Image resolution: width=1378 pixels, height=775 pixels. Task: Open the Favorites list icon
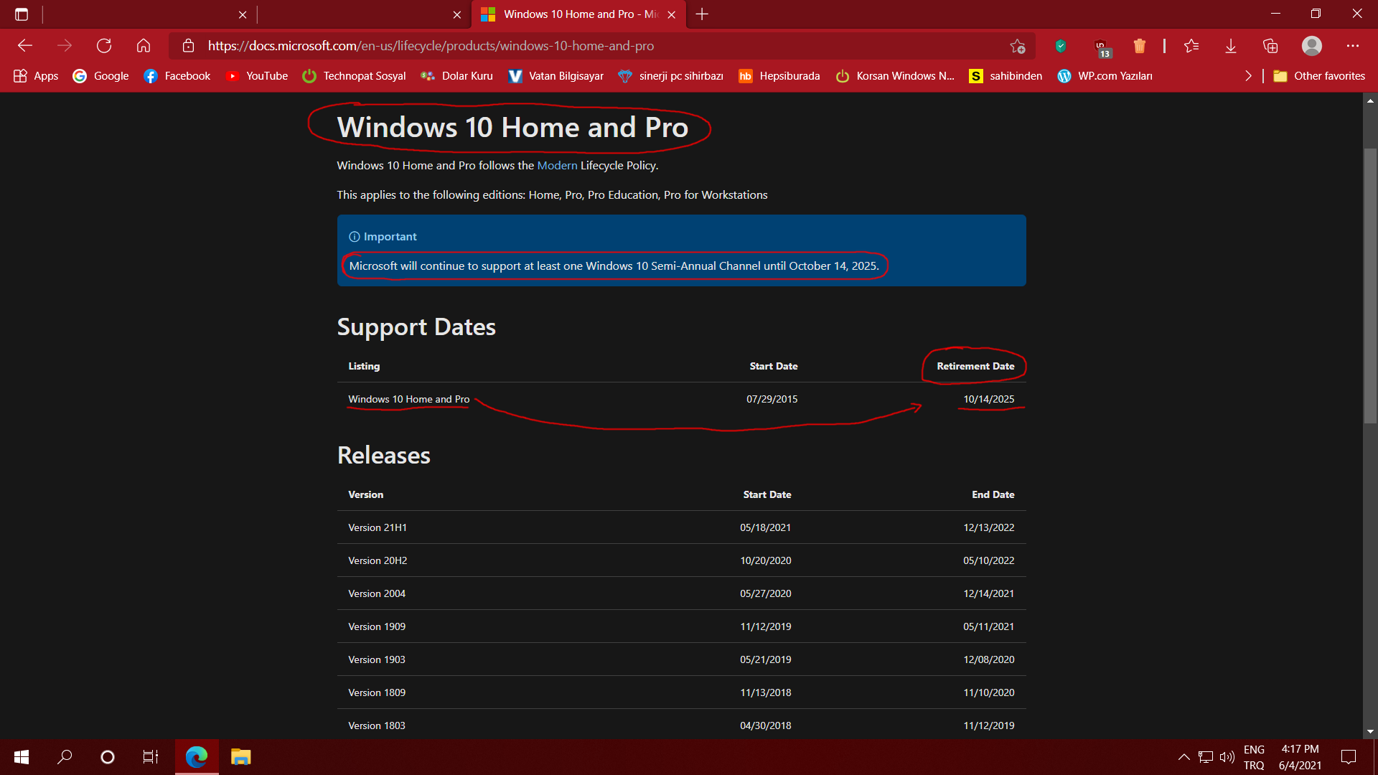1191,46
